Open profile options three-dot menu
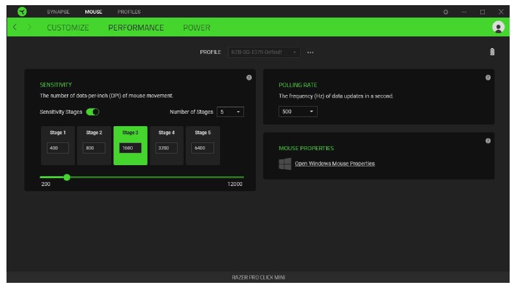This screenshot has height=290, width=520. tap(310, 53)
